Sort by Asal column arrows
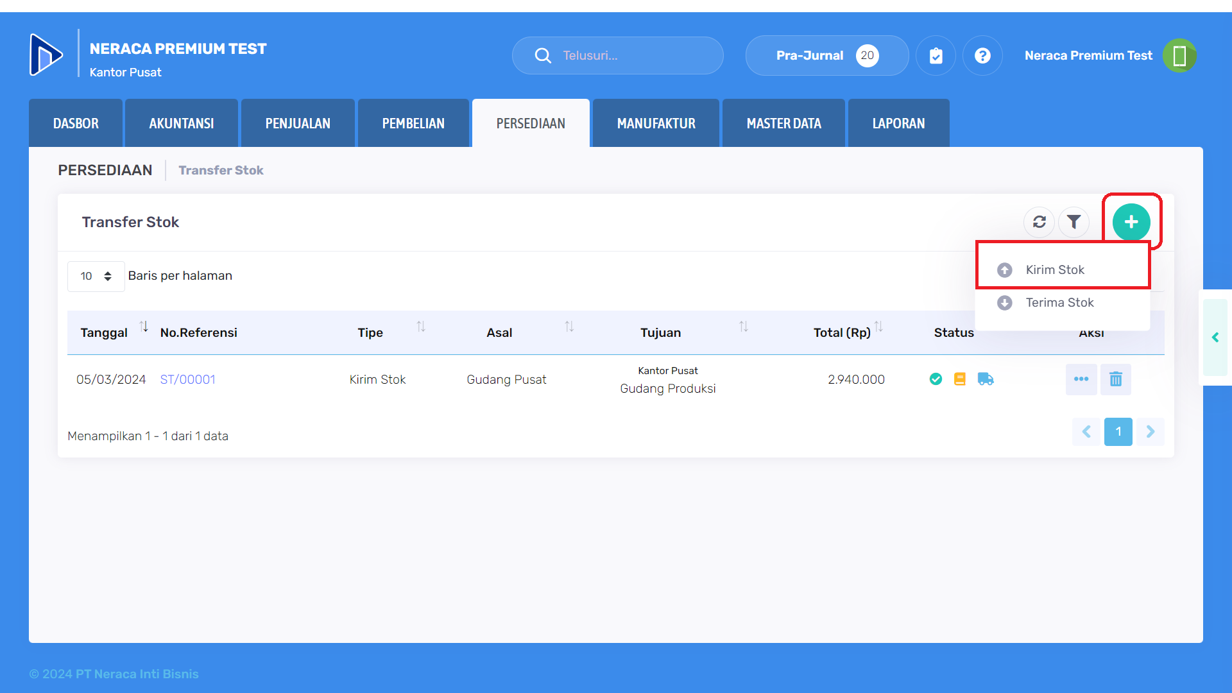This screenshot has height=693, width=1232. [x=569, y=327]
